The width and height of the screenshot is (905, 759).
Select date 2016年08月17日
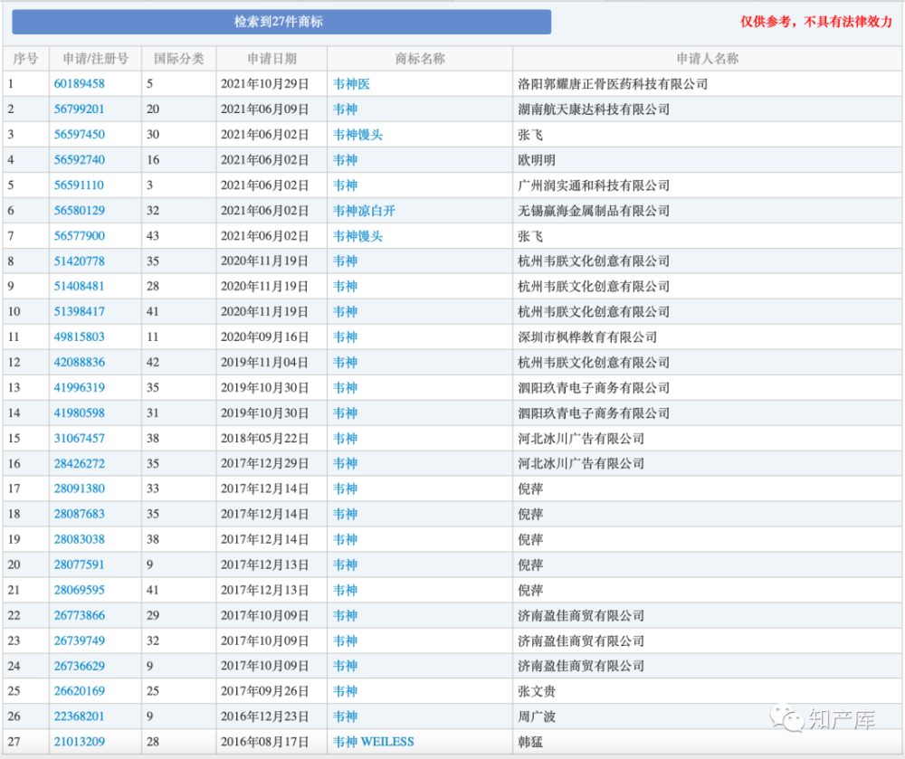point(264,742)
